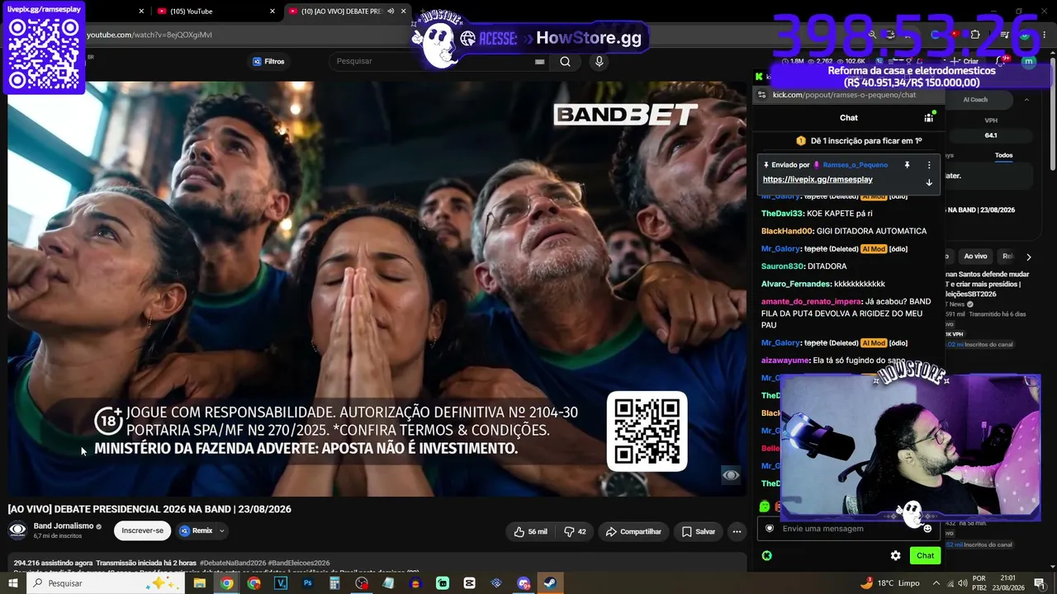Open TheDavi33 chat username
Viewport: 1057px width, 594px height.
781,214
